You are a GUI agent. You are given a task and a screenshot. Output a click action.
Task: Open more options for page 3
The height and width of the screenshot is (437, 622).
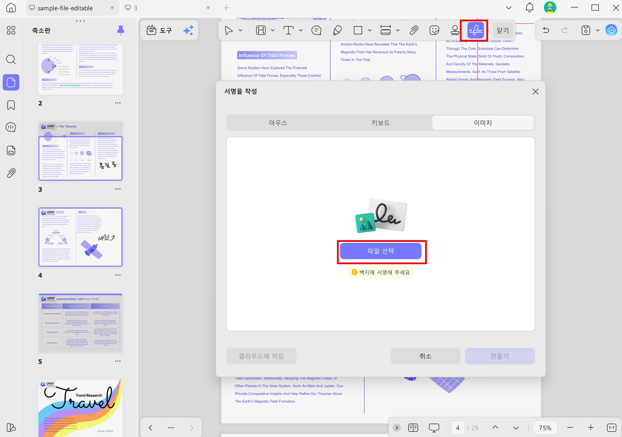coord(118,189)
